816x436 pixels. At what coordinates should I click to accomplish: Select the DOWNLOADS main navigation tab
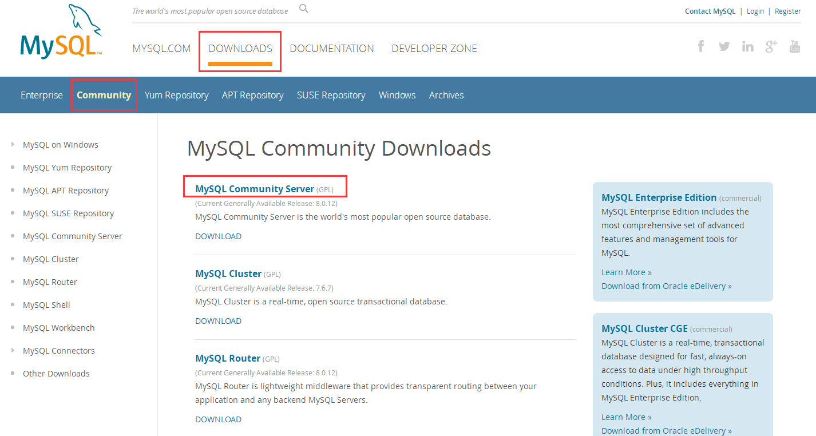(x=240, y=49)
